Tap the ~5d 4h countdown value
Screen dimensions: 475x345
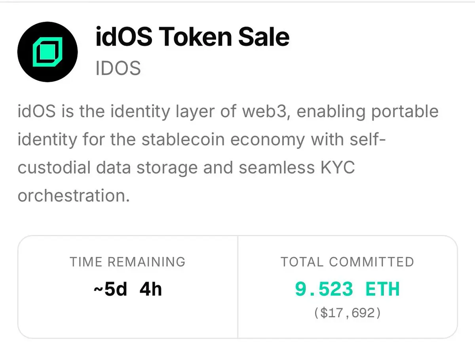(128, 290)
